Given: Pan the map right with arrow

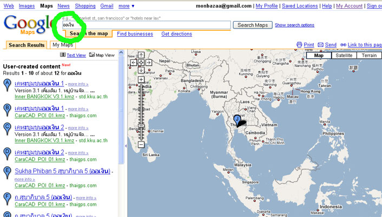Looking at the screenshot, I should (149, 63).
